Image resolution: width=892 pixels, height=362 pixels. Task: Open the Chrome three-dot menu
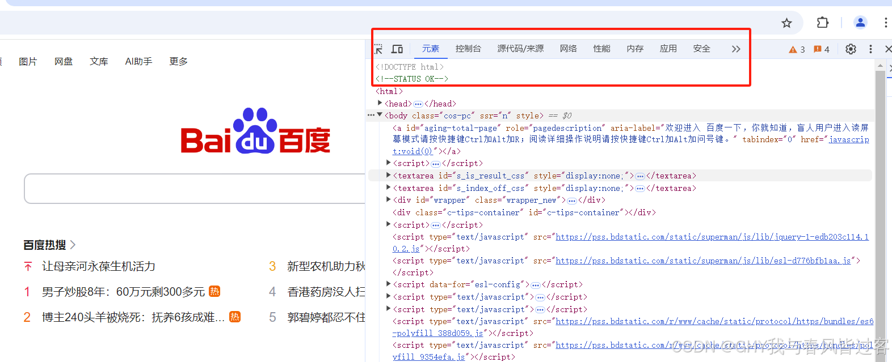[885, 23]
